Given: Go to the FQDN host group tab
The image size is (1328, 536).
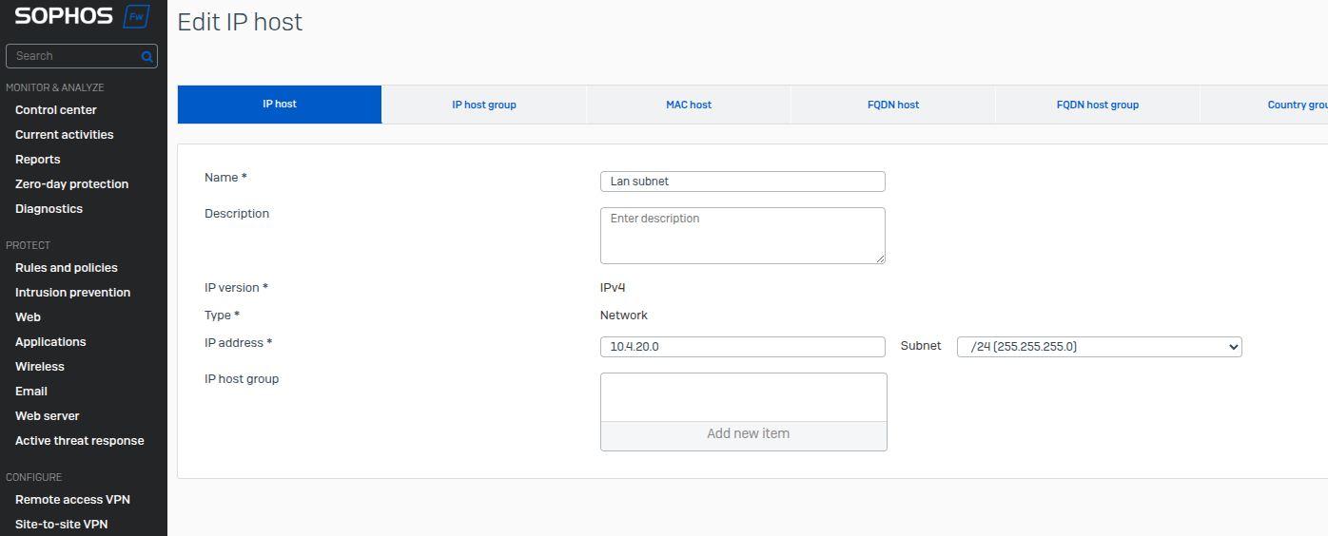Looking at the screenshot, I should click(1097, 105).
